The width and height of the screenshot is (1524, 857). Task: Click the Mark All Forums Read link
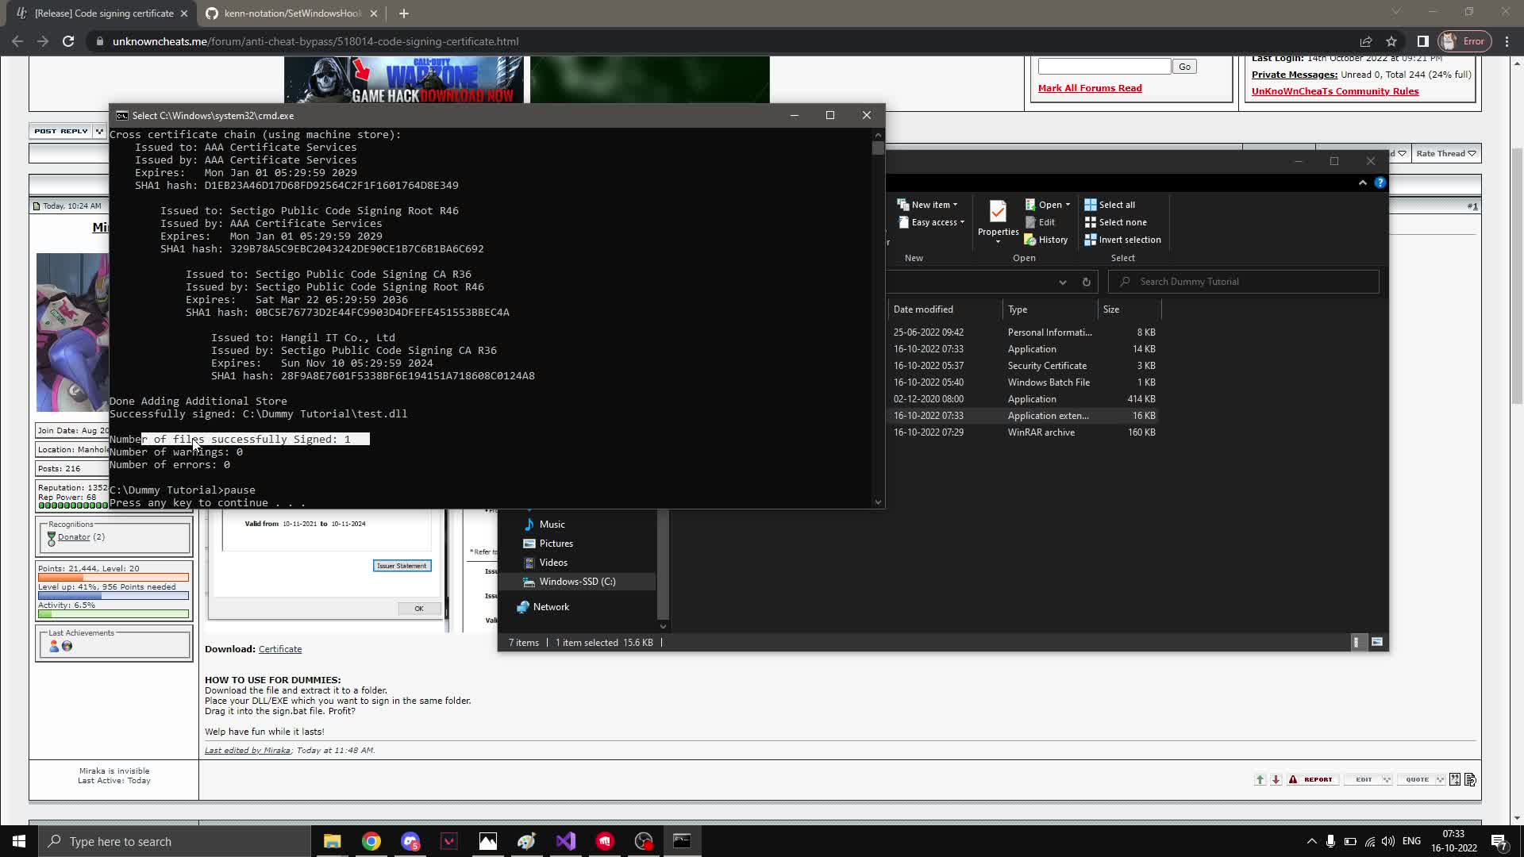[1090, 88]
